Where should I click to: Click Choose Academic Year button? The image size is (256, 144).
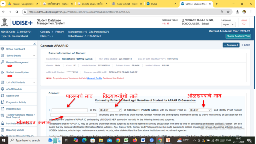click(238, 36)
